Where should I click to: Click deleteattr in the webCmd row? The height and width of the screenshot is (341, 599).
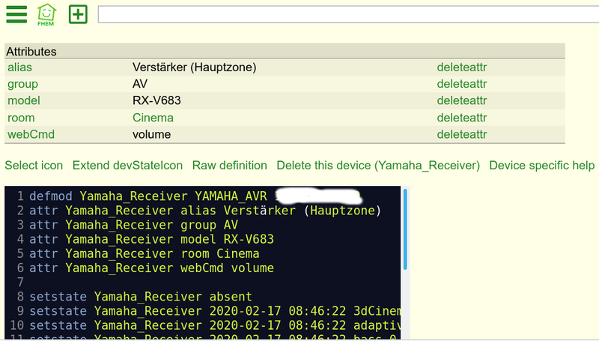pyautogui.click(x=462, y=135)
